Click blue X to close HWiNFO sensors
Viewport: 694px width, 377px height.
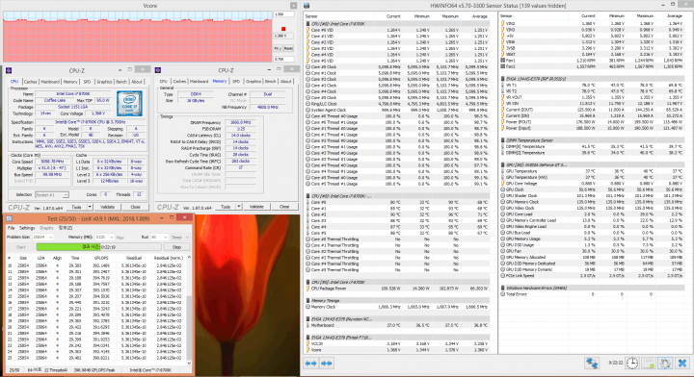point(682,363)
